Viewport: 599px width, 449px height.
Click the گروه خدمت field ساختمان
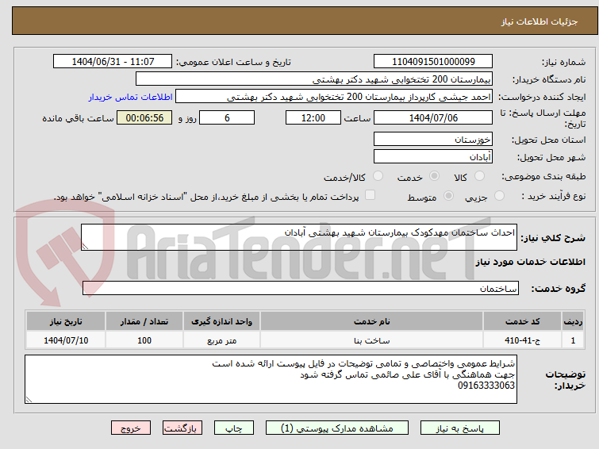coord(301,288)
